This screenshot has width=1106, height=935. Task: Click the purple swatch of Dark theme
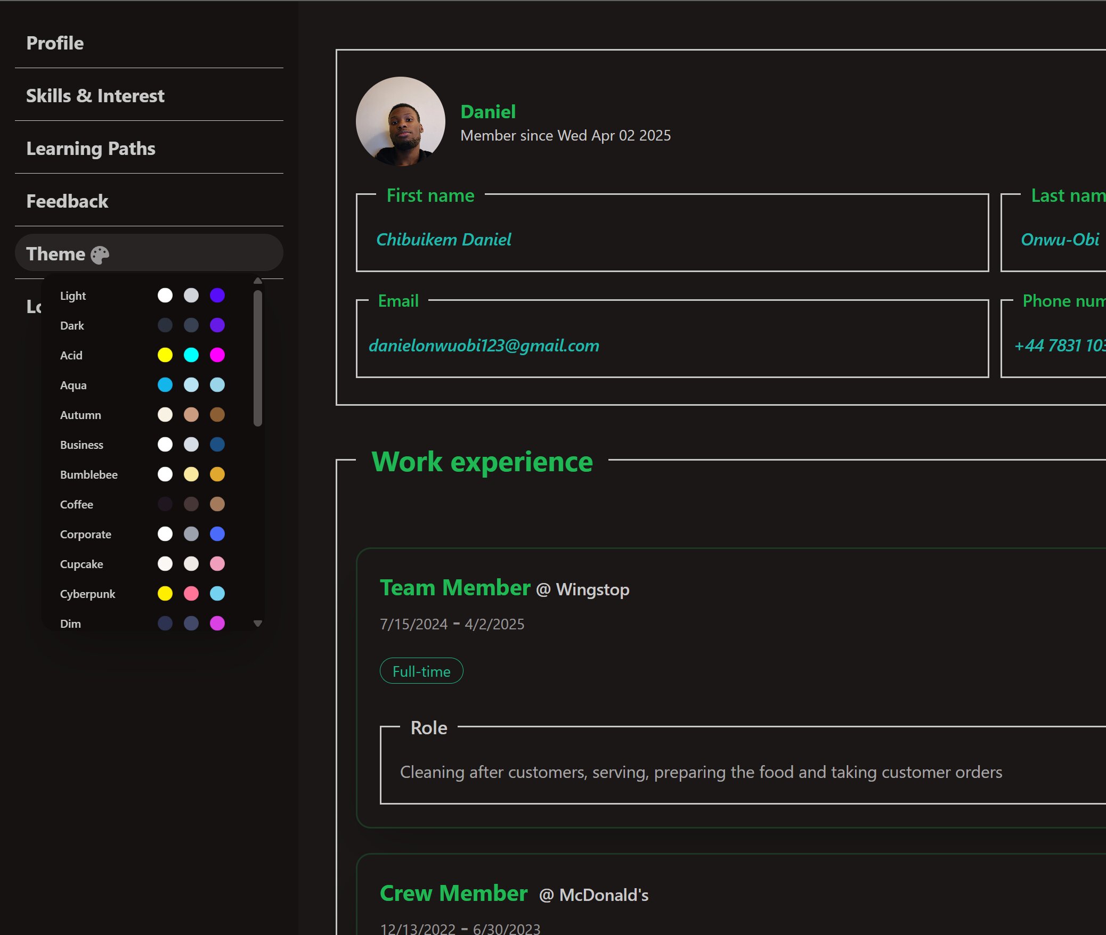point(217,325)
